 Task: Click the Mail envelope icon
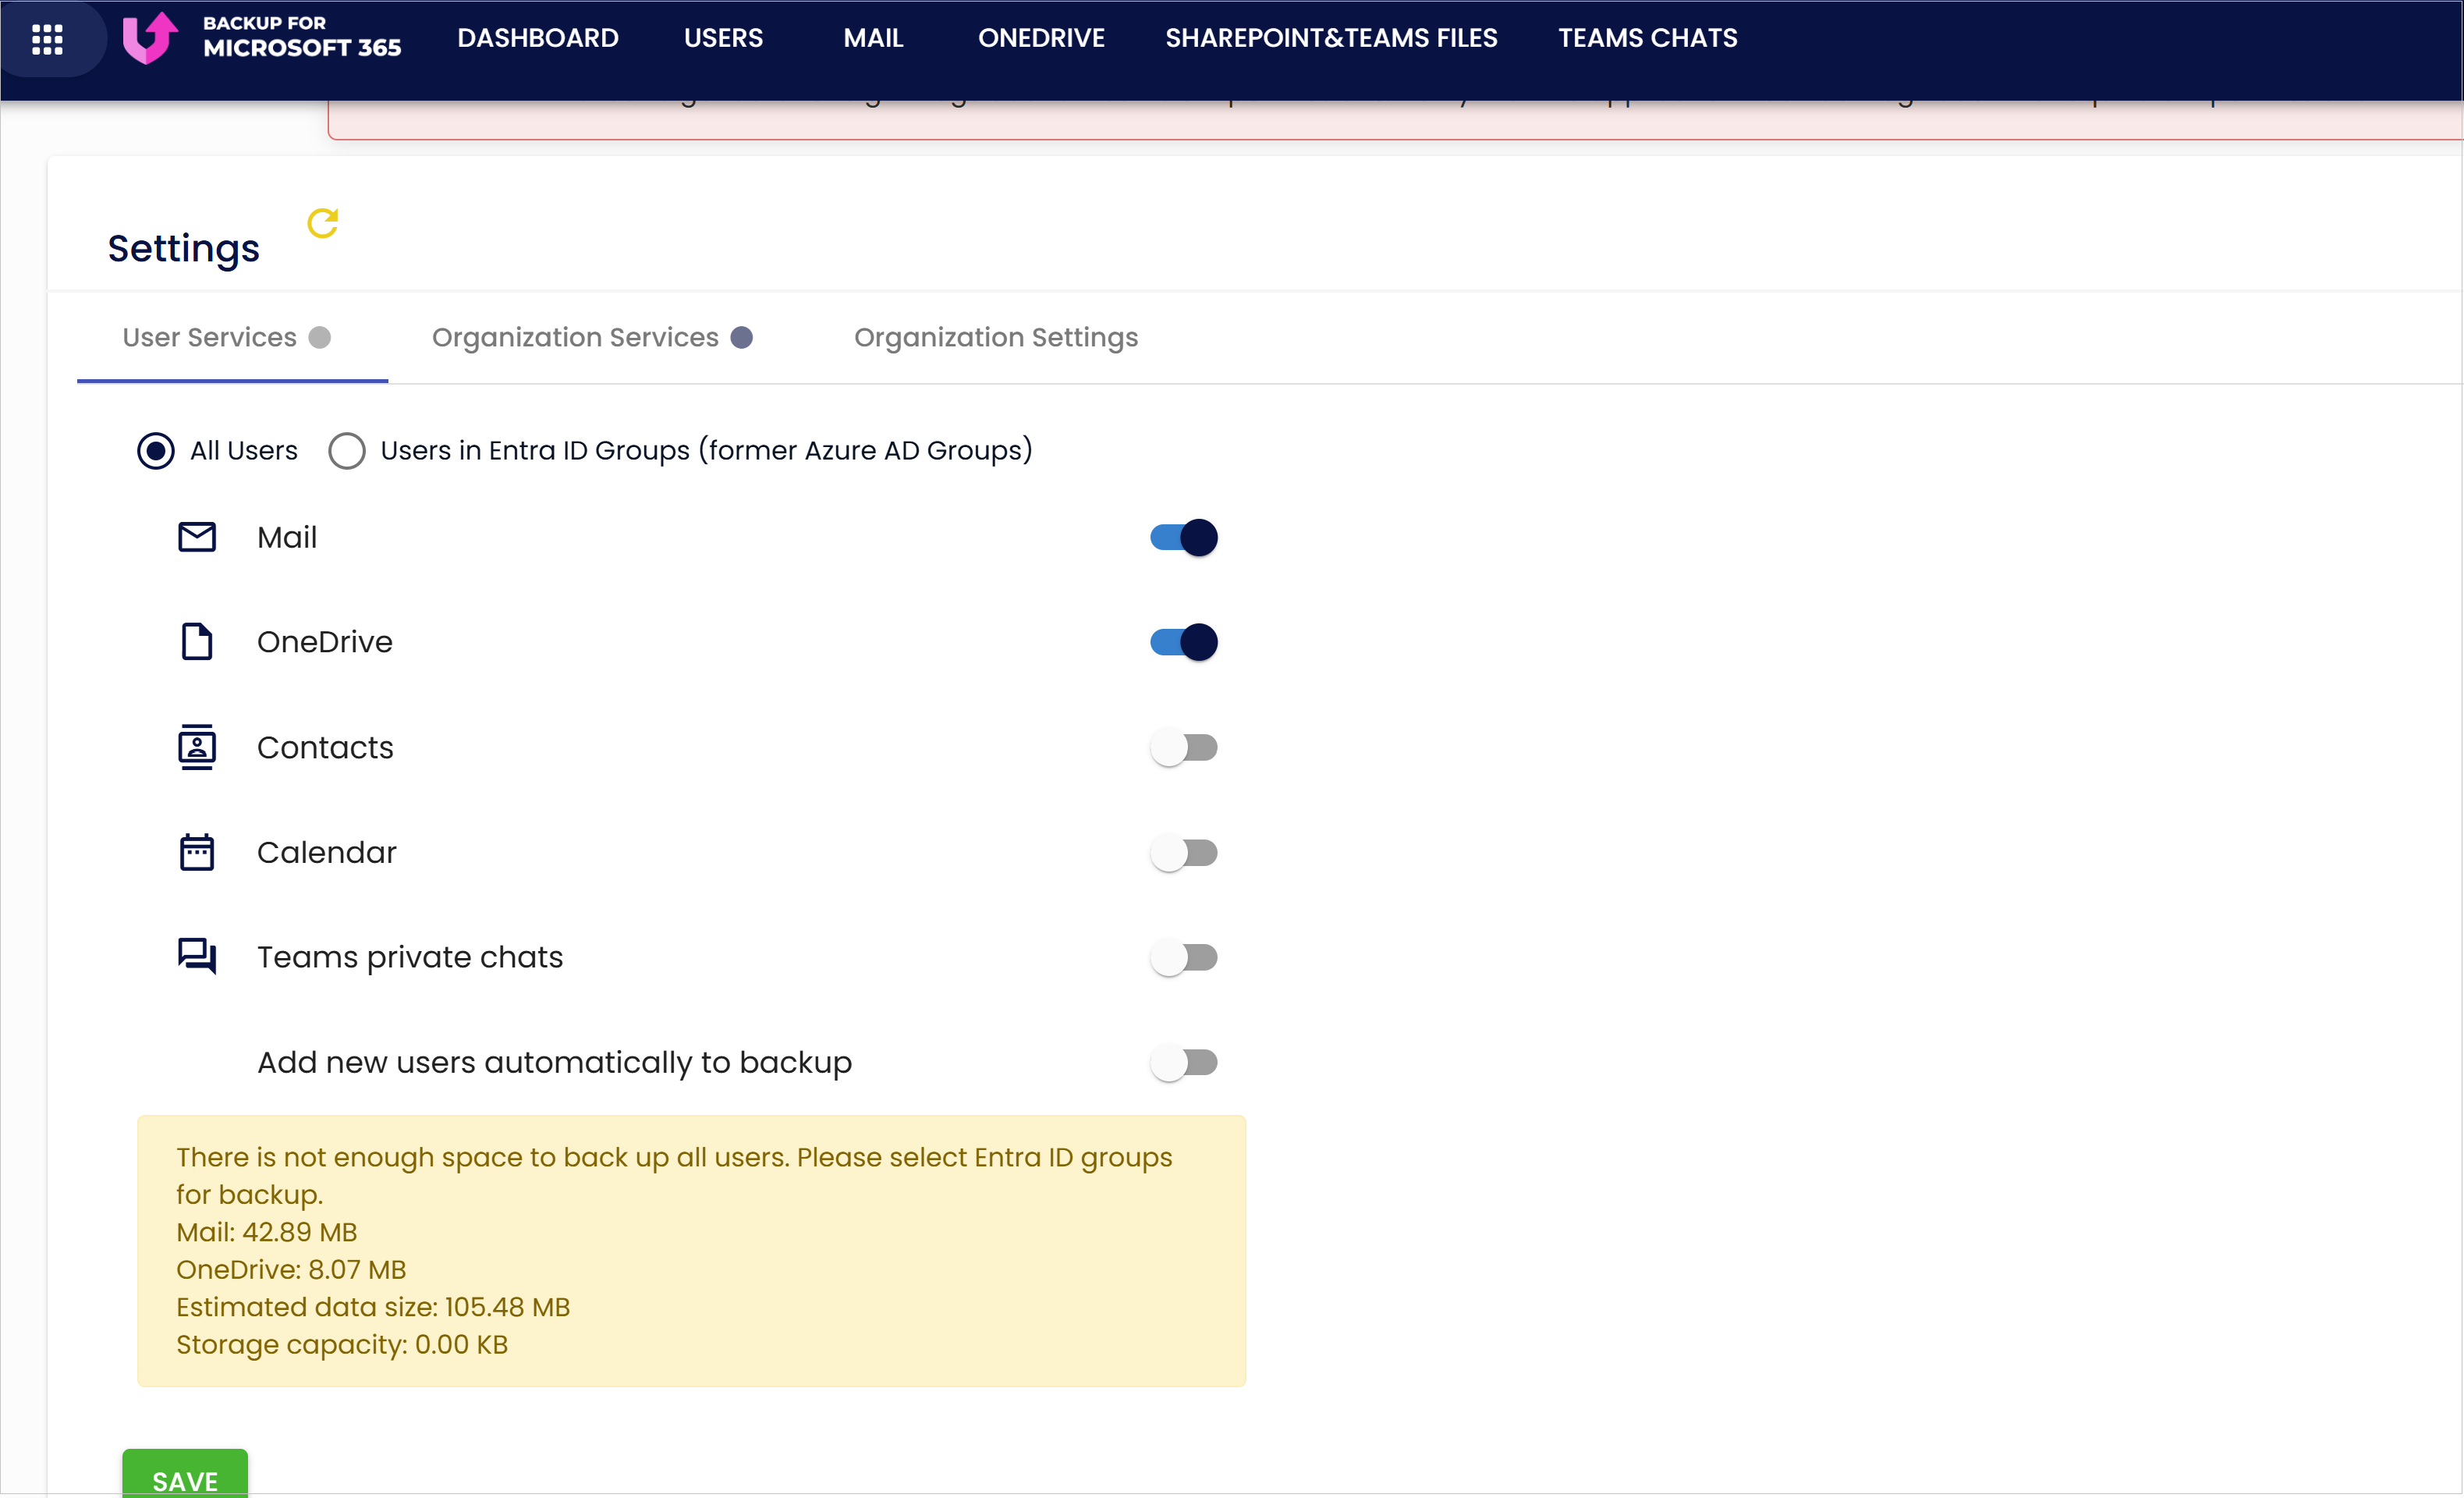[x=197, y=537]
